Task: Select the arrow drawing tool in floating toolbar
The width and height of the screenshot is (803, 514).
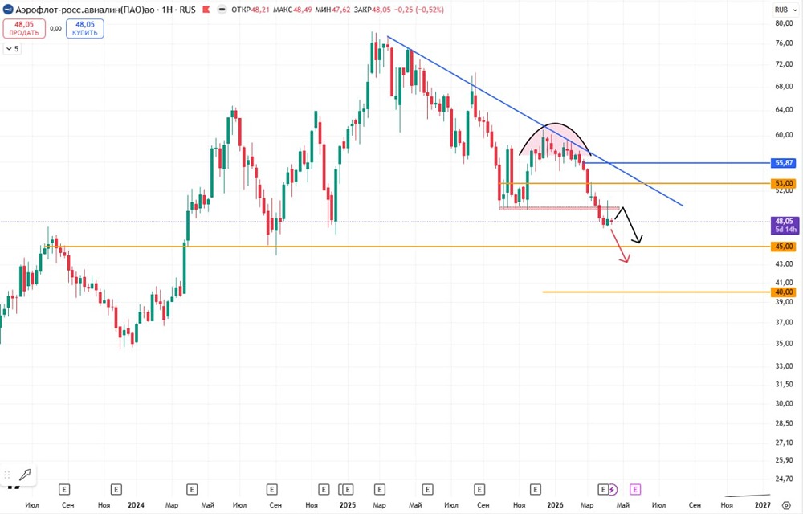Action: 25,474
